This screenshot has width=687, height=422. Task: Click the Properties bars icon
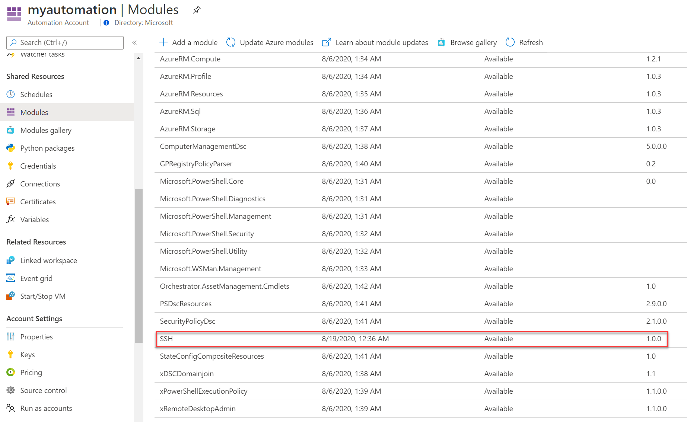coord(11,336)
